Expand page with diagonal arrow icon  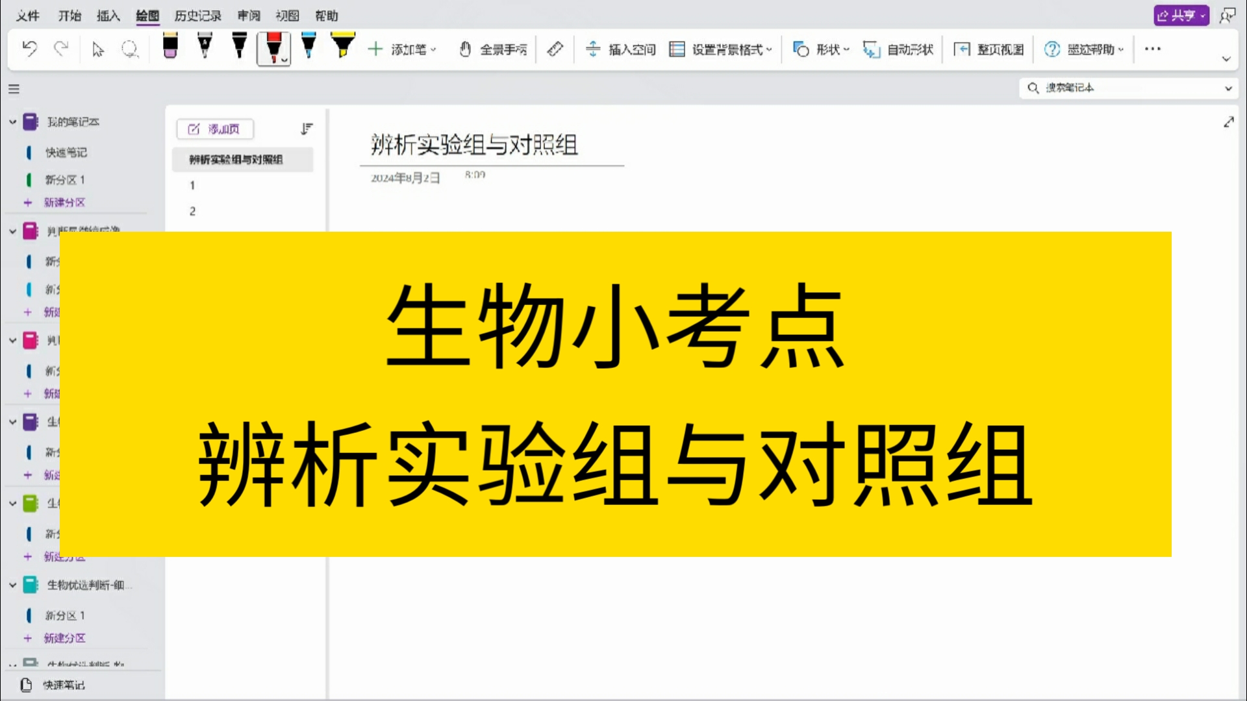[x=1229, y=122]
